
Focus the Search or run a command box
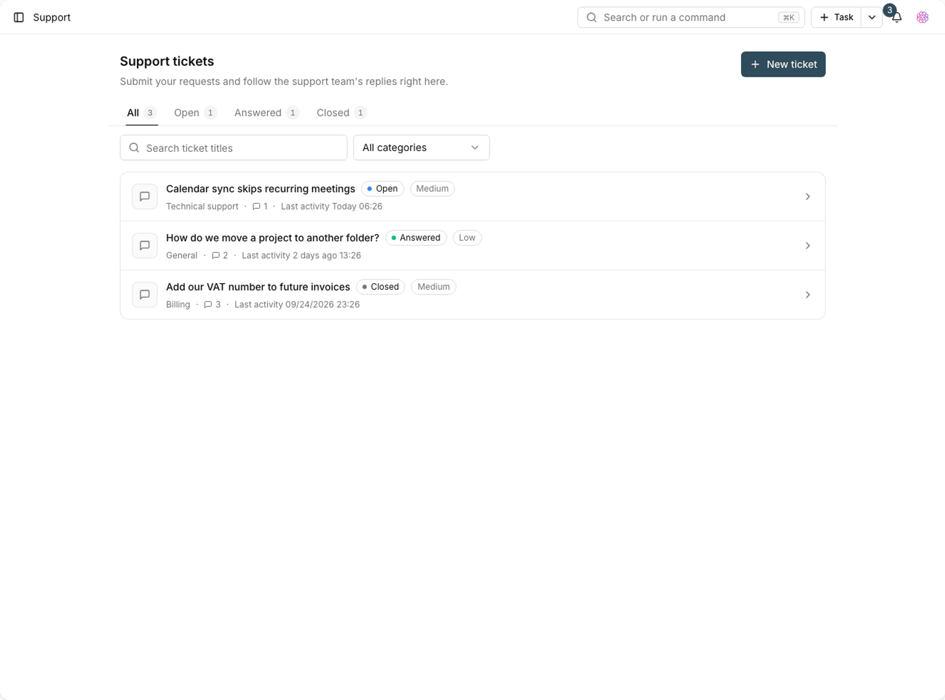pyautogui.click(x=691, y=17)
